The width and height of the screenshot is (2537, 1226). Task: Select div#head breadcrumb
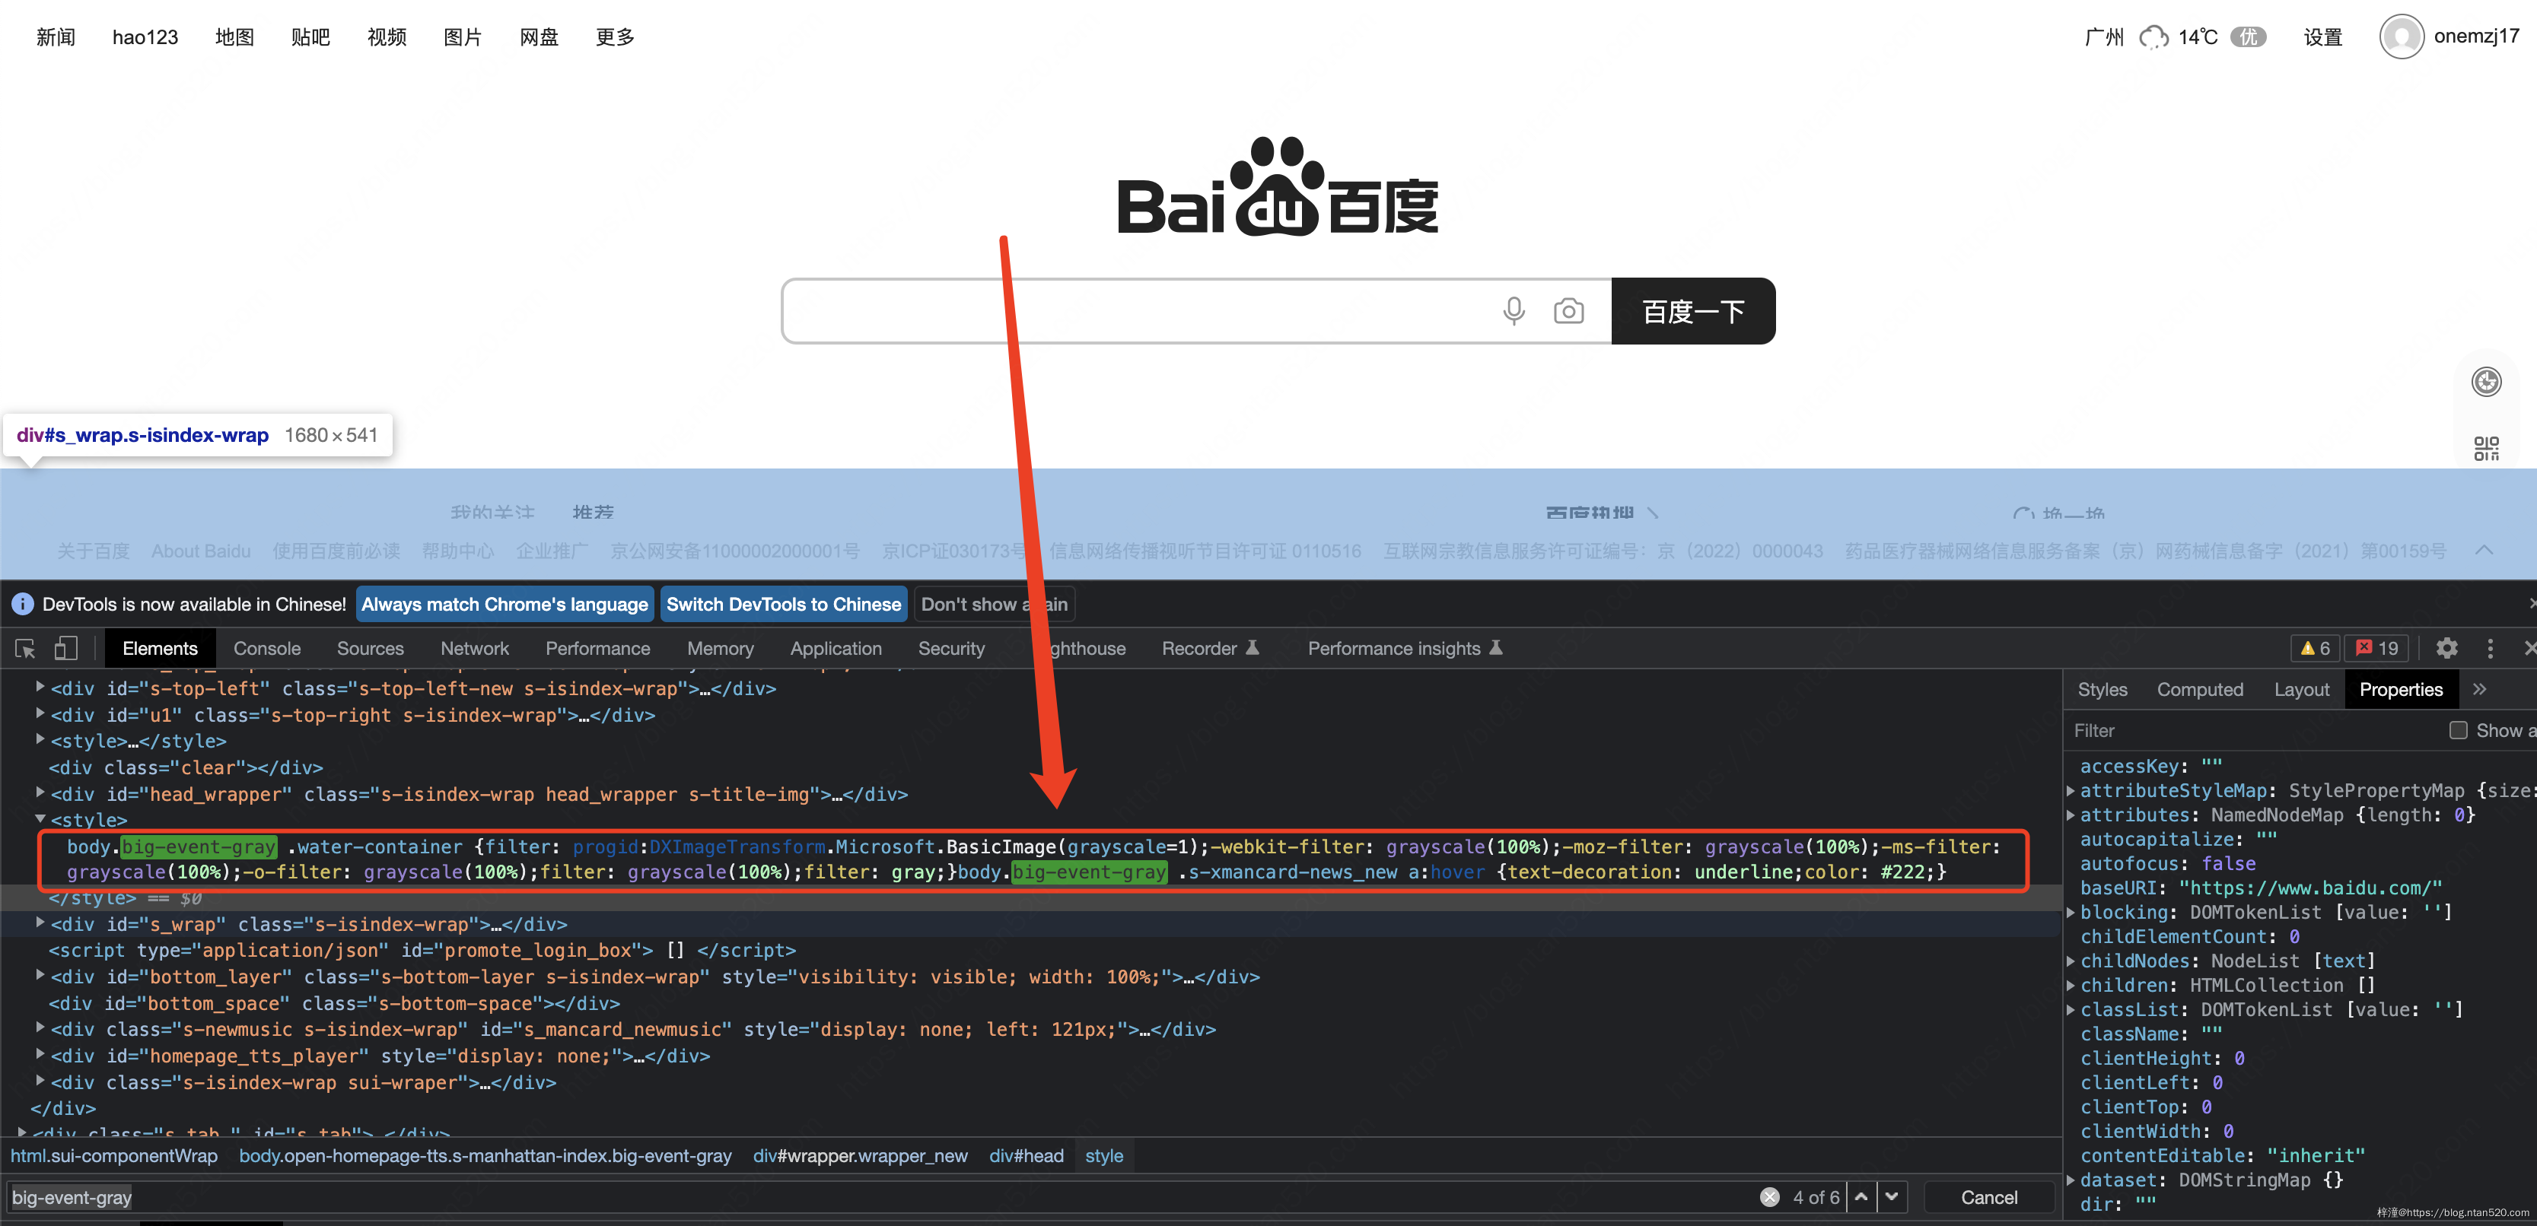tap(1027, 1155)
